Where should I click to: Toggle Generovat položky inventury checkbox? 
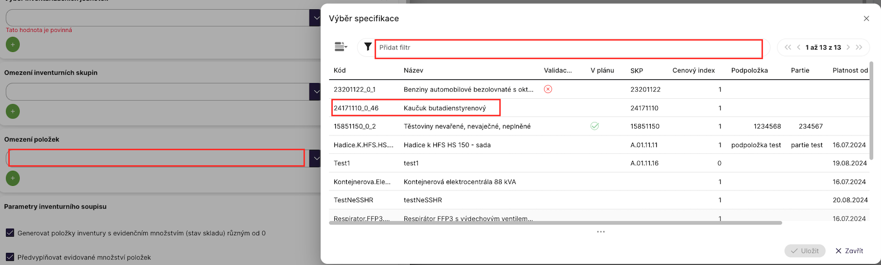tap(10, 233)
